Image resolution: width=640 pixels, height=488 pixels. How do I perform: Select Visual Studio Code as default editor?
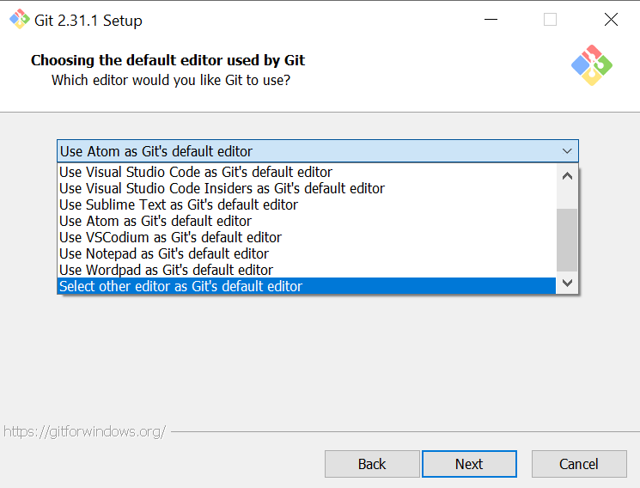coord(196,172)
